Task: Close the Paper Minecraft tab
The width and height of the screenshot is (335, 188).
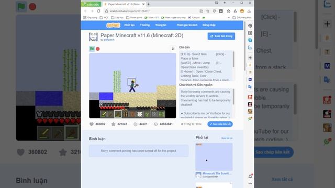Action: (143, 4)
